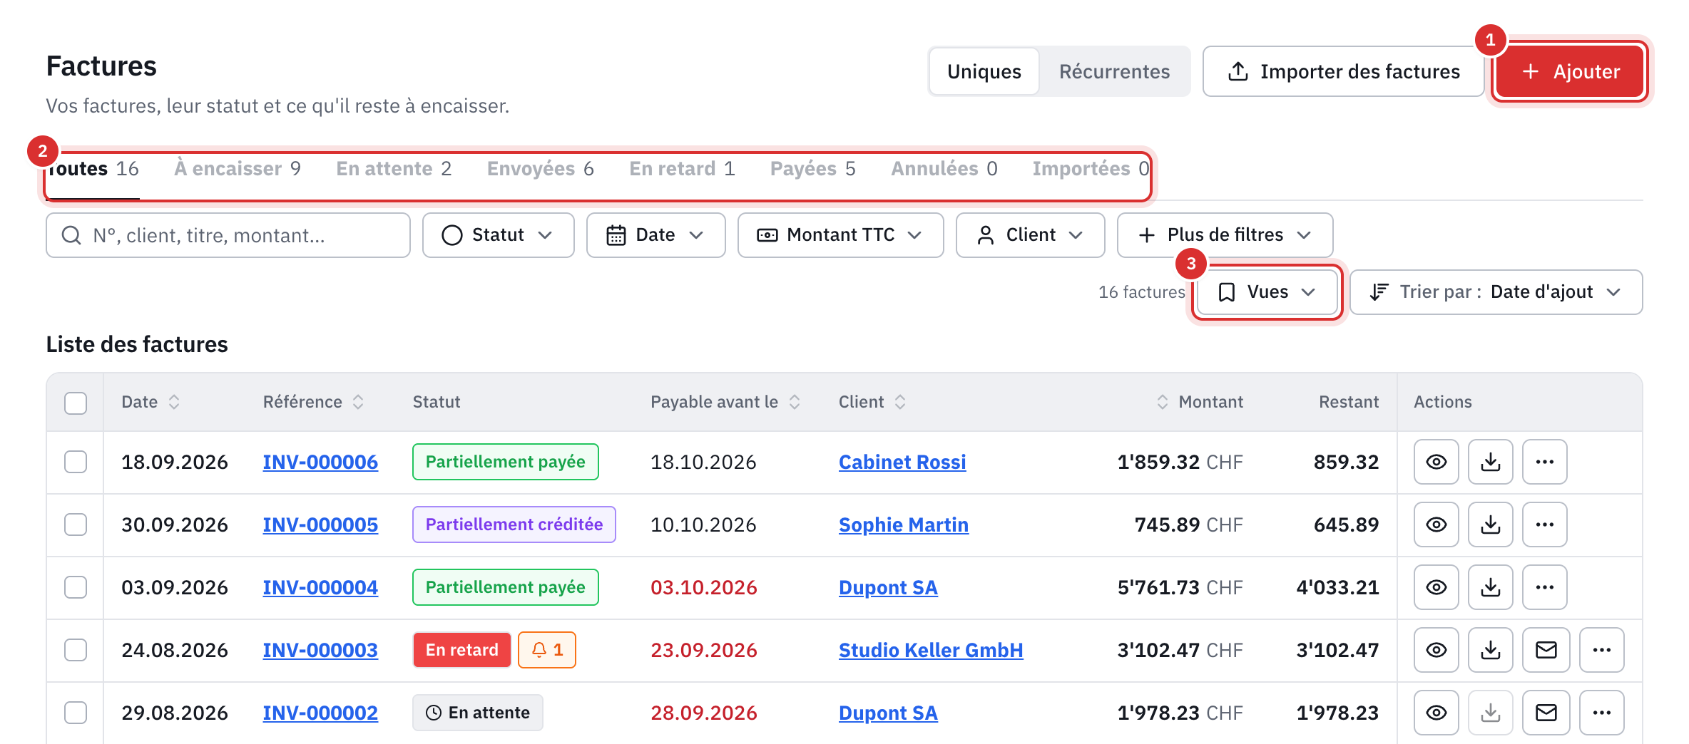Open more actions for INV-000002
This screenshot has width=1689, height=744.
1601,713
